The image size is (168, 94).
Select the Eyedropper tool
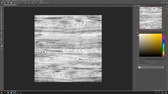[x=1, y=17]
